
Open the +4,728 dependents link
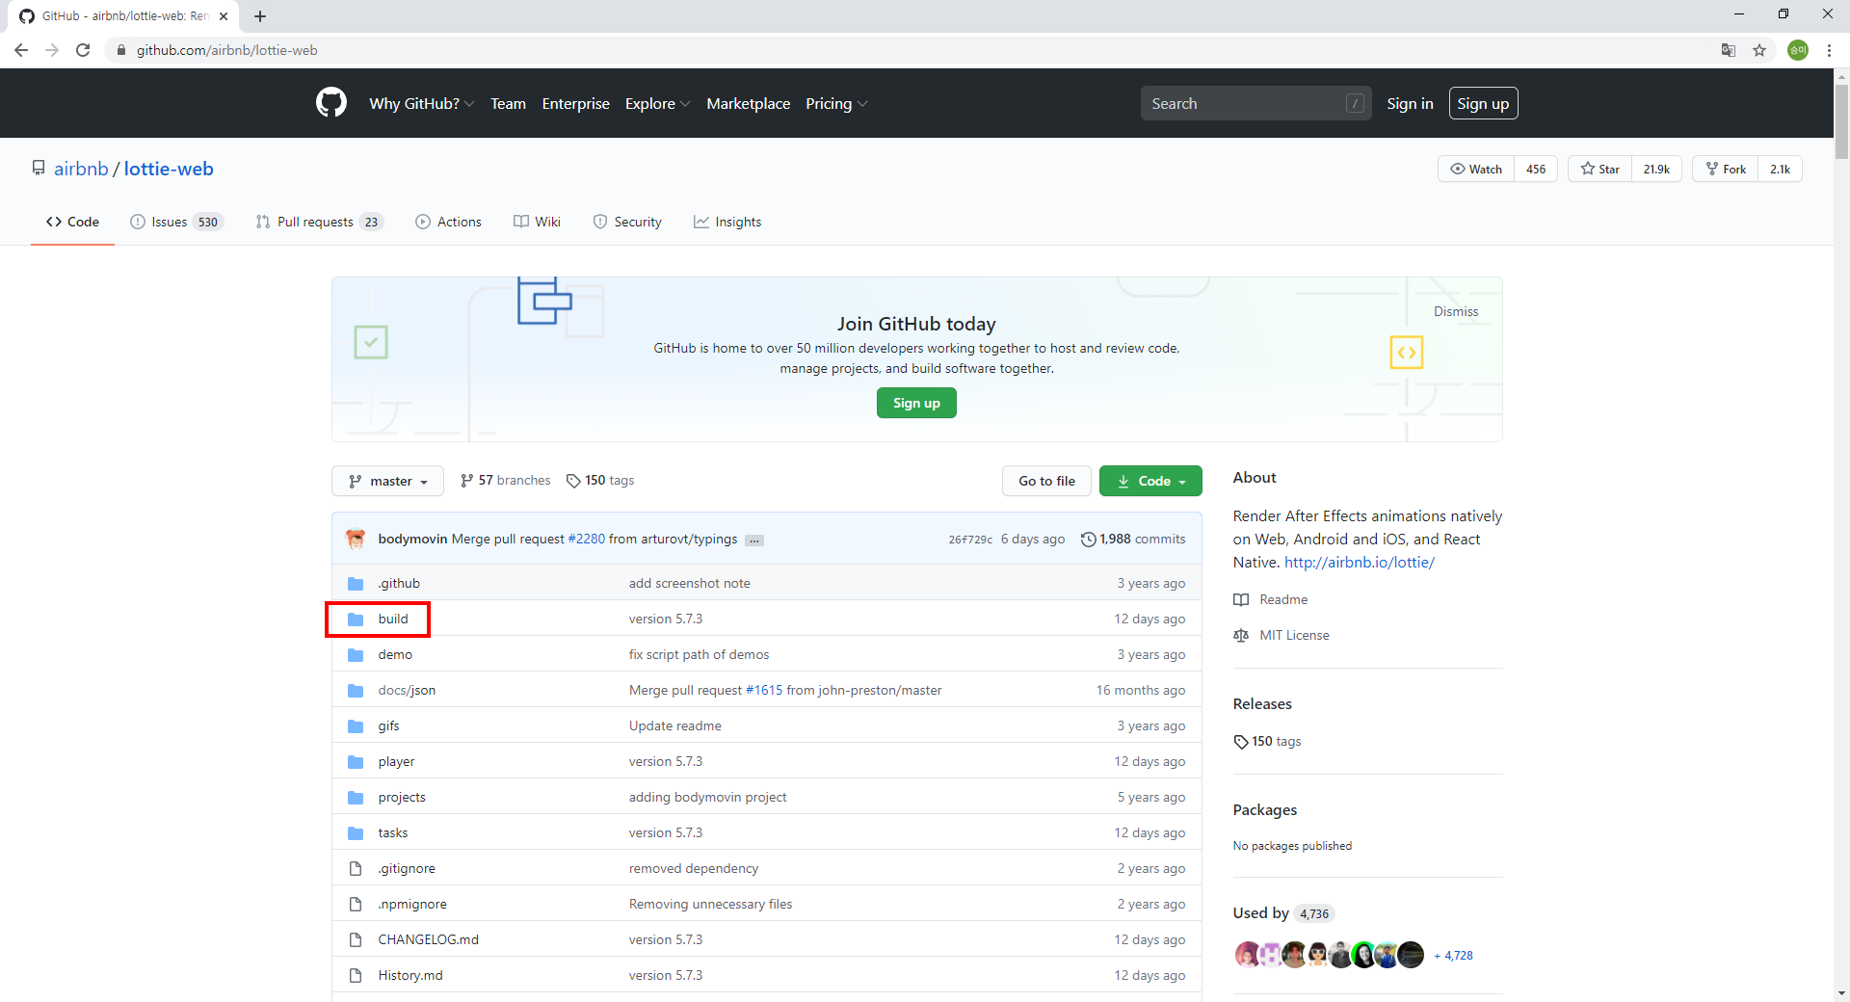pyautogui.click(x=1453, y=956)
